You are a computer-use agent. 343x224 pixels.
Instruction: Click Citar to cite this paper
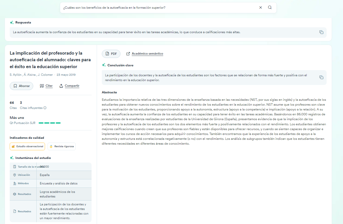click(46, 86)
